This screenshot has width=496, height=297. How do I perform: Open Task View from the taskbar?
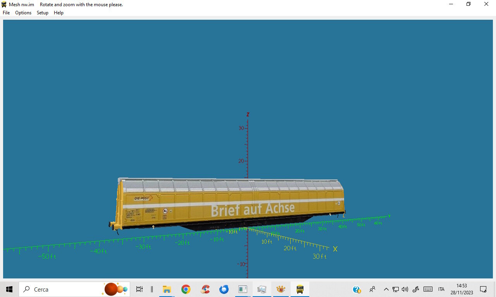click(139, 289)
